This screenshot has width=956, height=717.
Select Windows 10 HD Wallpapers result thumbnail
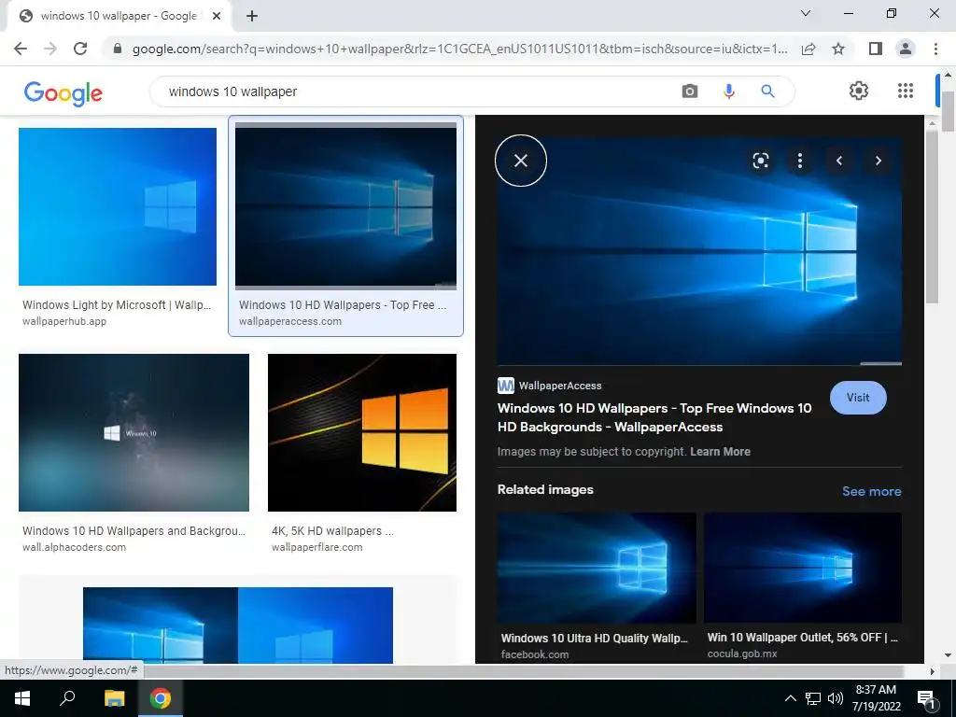pyautogui.click(x=345, y=206)
